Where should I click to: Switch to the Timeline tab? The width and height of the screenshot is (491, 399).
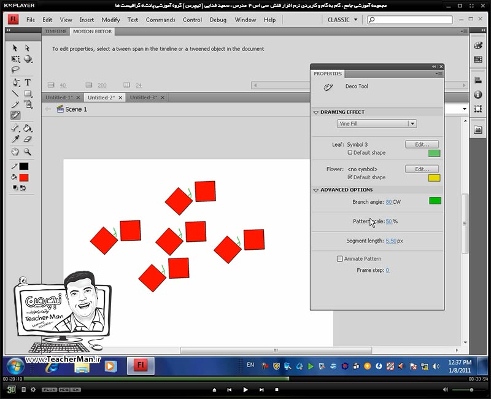pyautogui.click(x=56, y=31)
